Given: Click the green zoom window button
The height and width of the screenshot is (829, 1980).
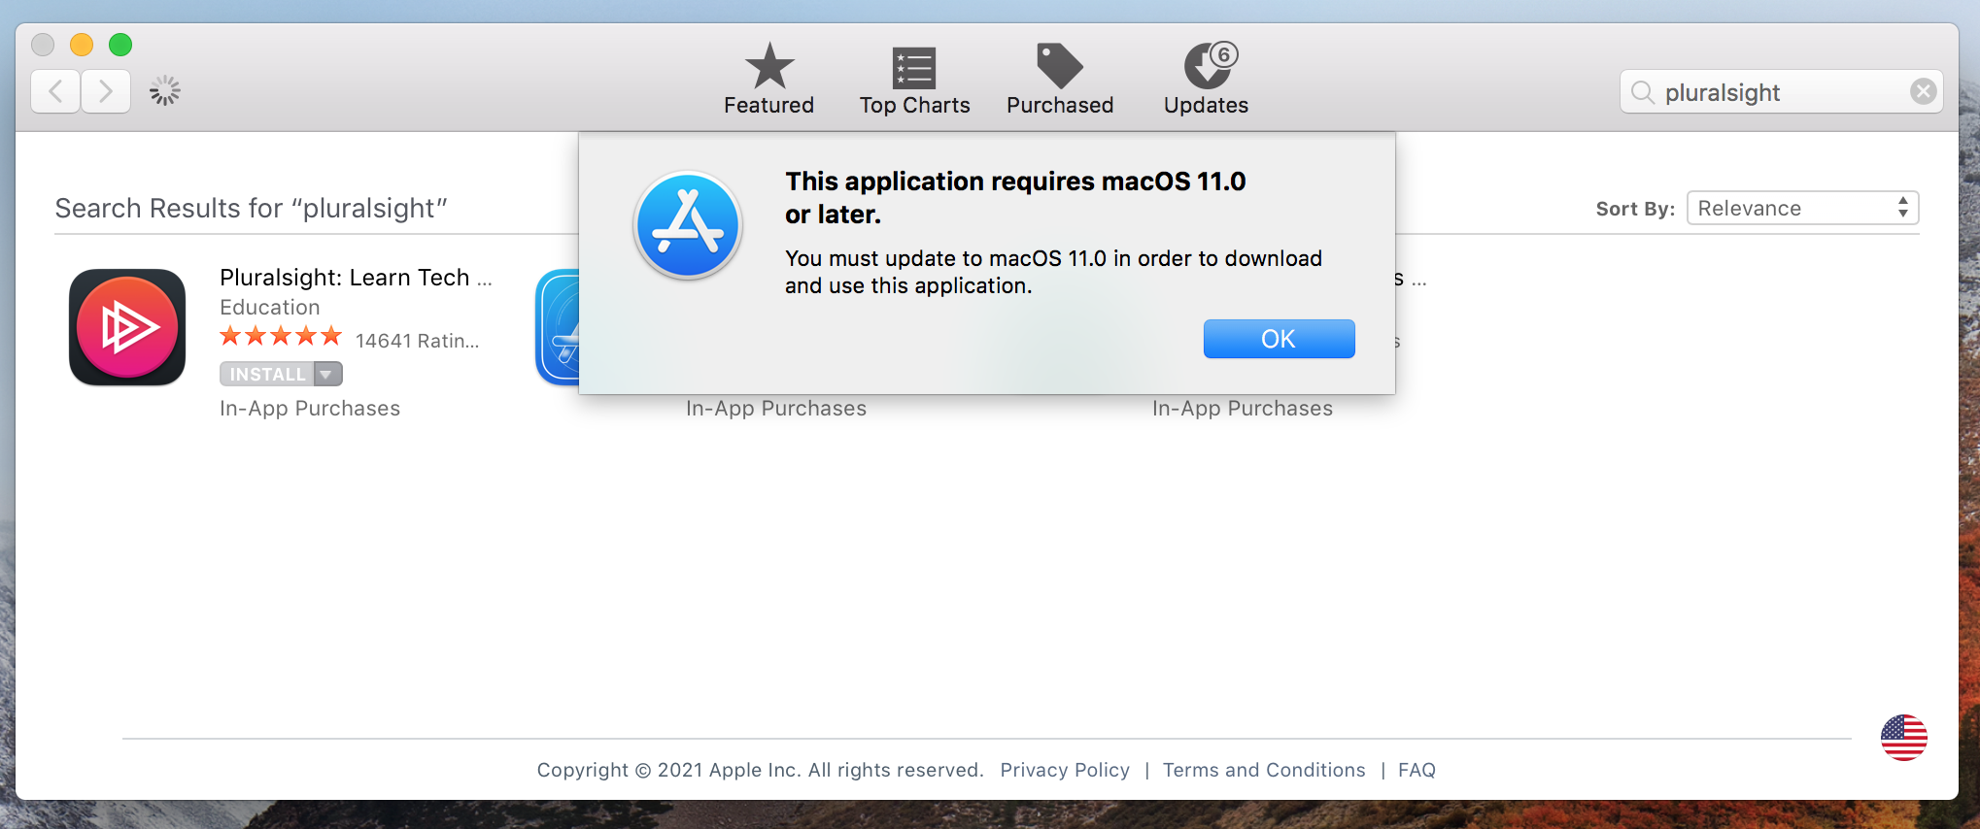Looking at the screenshot, I should (x=120, y=45).
